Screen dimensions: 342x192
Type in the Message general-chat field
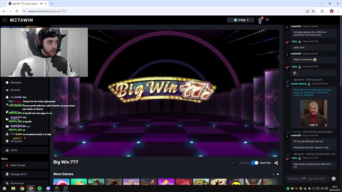pyautogui.click(x=307, y=179)
